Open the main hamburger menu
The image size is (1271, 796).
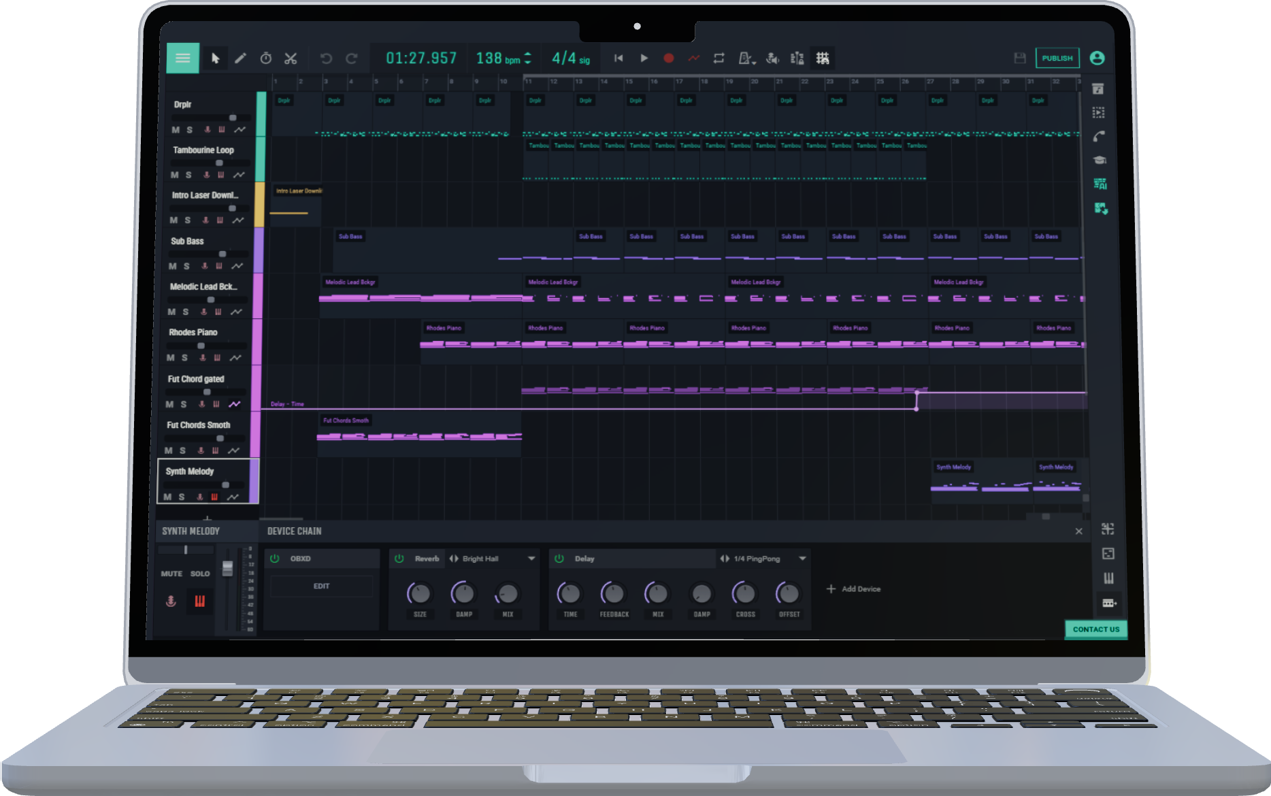183,58
